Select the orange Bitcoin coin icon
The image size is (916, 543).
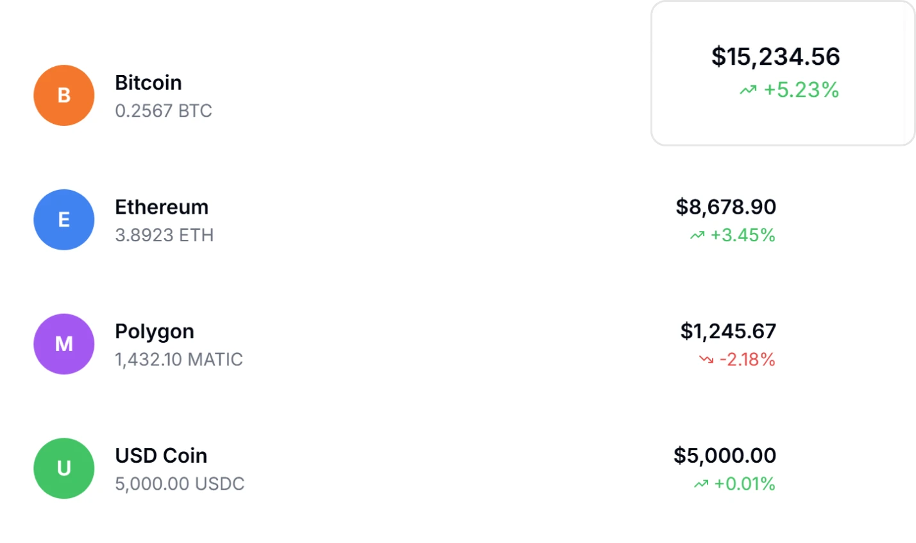click(64, 95)
